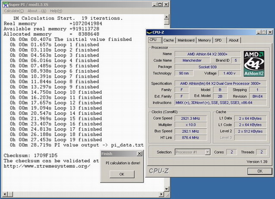Viewport: 275px width, 199px height.
Task: Click OK button in CPU-Z window
Action: point(260,171)
